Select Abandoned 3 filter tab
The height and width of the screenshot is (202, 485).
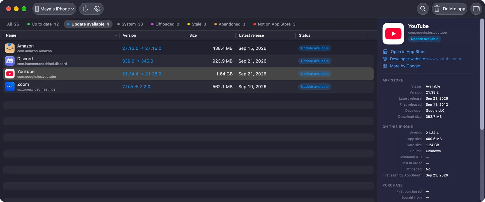230,24
